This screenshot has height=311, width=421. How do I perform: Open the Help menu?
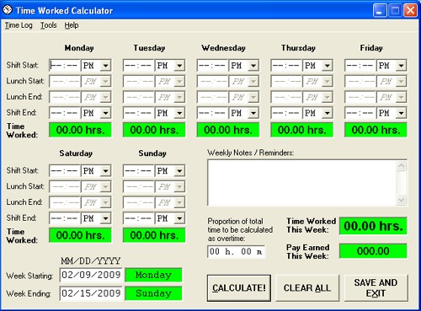point(72,25)
